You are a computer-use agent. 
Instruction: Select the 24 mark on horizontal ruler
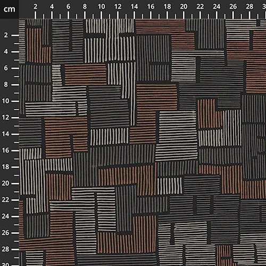[x=217, y=6]
